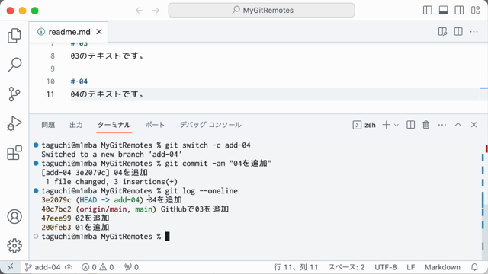Viewport: 488px width, 274px height.
Task: Open markdown preview to the side
Action: (442, 32)
